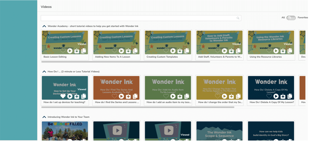Download the change series order video

point(231,96)
